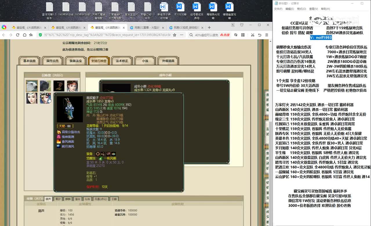Open the 副本攻略1.5版本 desktop file
Image resolution: width=371 pixels, height=226 pixels.
49,11
